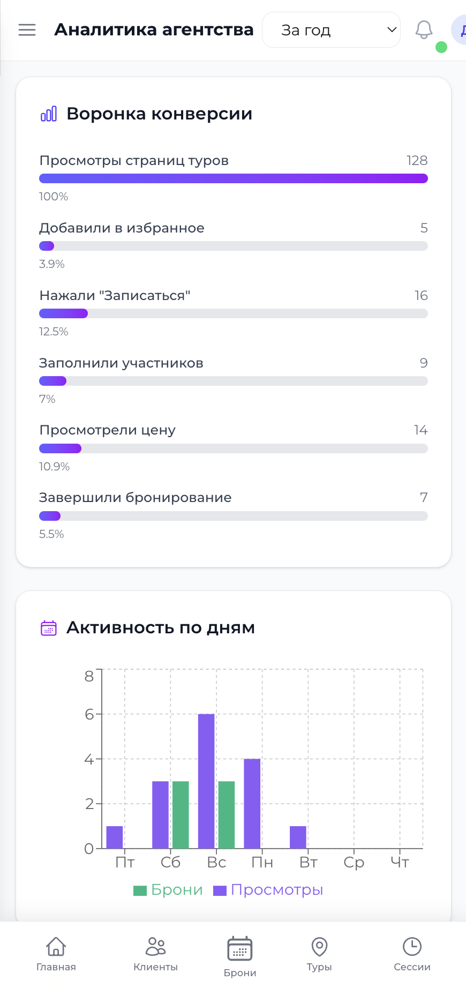This screenshot has height=988, width=466.
Task: Click the dropdown chevron arrow in the period selector
Action: pyautogui.click(x=392, y=29)
